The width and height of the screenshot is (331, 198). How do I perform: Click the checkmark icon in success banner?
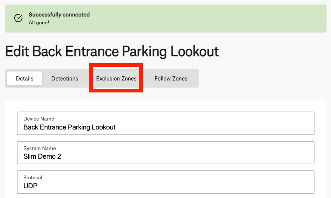click(x=18, y=18)
